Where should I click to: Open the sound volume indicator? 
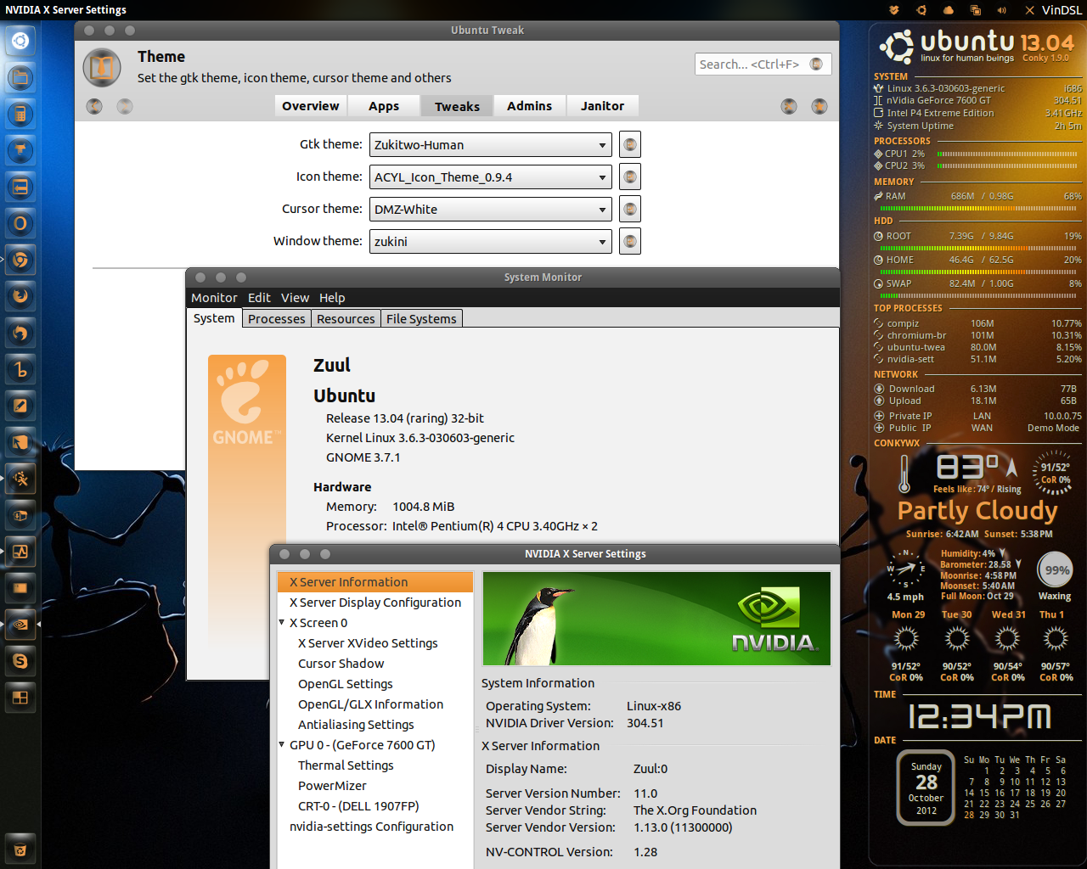click(1002, 10)
